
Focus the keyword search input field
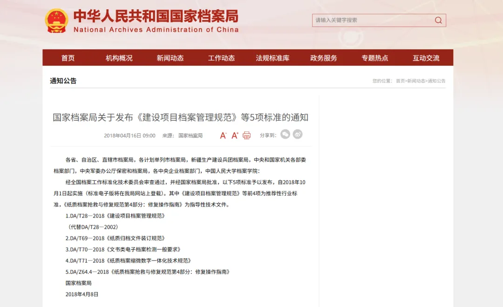tap(373, 20)
